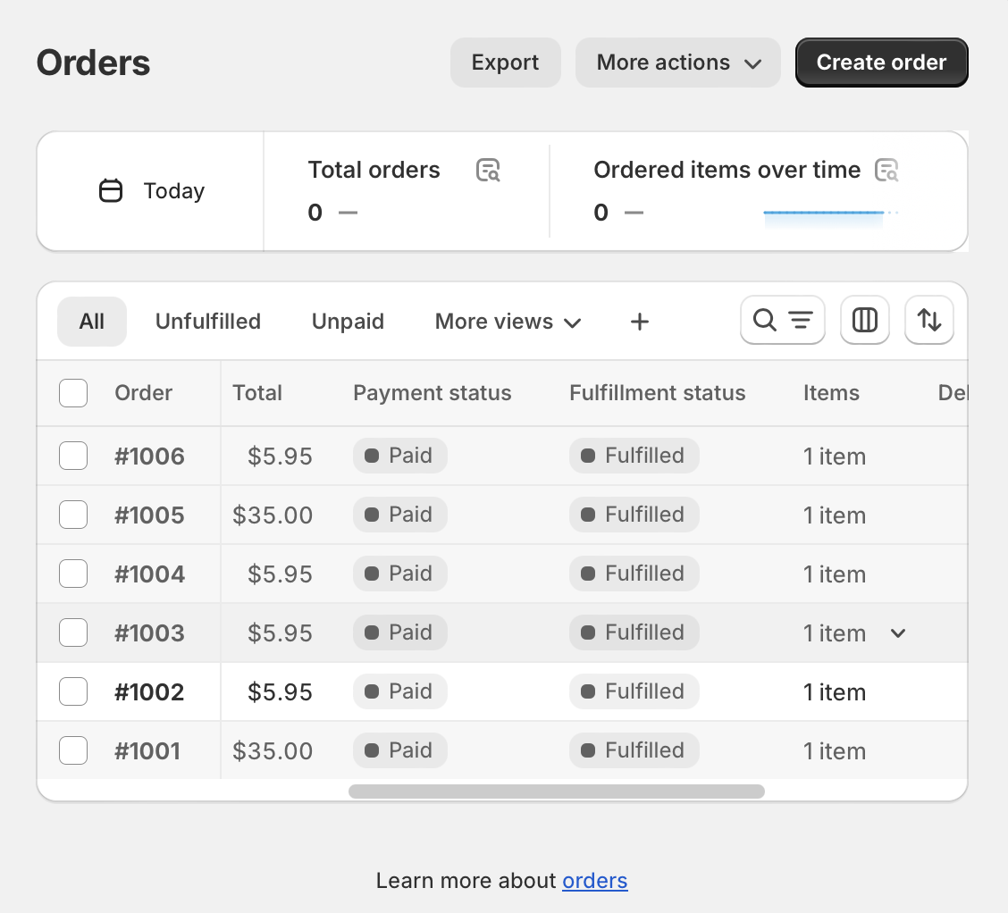Select the checkbox for order #1002
The width and height of the screenshot is (1008, 913).
point(73,692)
